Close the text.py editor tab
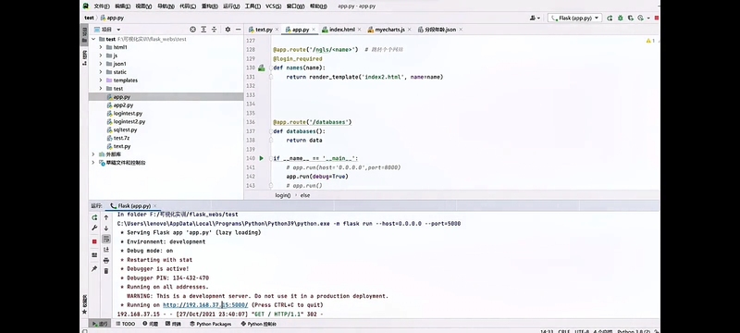This screenshot has height=333, width=740. point(277,30)
